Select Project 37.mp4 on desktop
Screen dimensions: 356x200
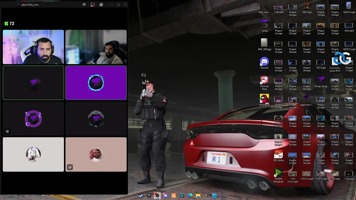pos(293,121)
